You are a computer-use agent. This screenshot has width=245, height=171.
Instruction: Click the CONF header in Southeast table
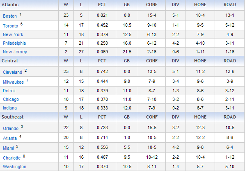[152, 117]
